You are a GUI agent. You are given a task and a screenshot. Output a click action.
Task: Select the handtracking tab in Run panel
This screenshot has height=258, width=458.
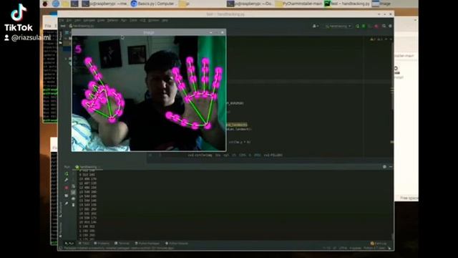(87, 167)
